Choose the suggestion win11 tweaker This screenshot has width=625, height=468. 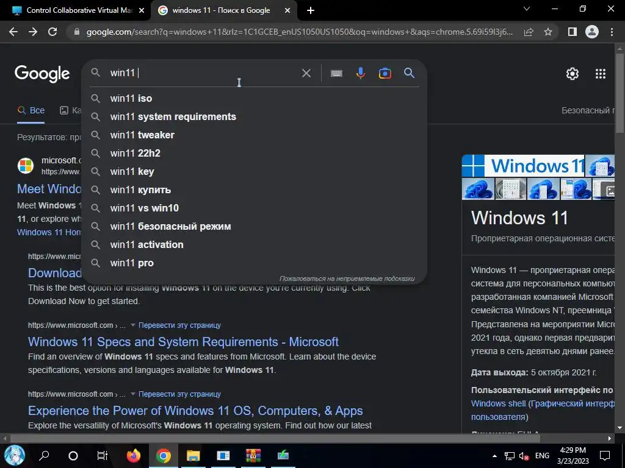[x=255, y=135]
